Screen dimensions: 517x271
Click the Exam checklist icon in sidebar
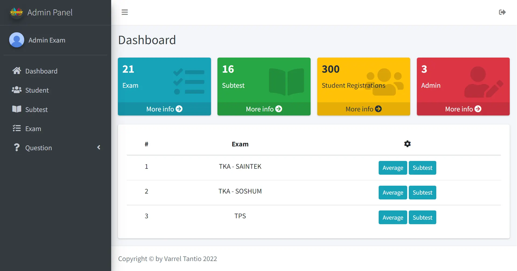[17, 128]
